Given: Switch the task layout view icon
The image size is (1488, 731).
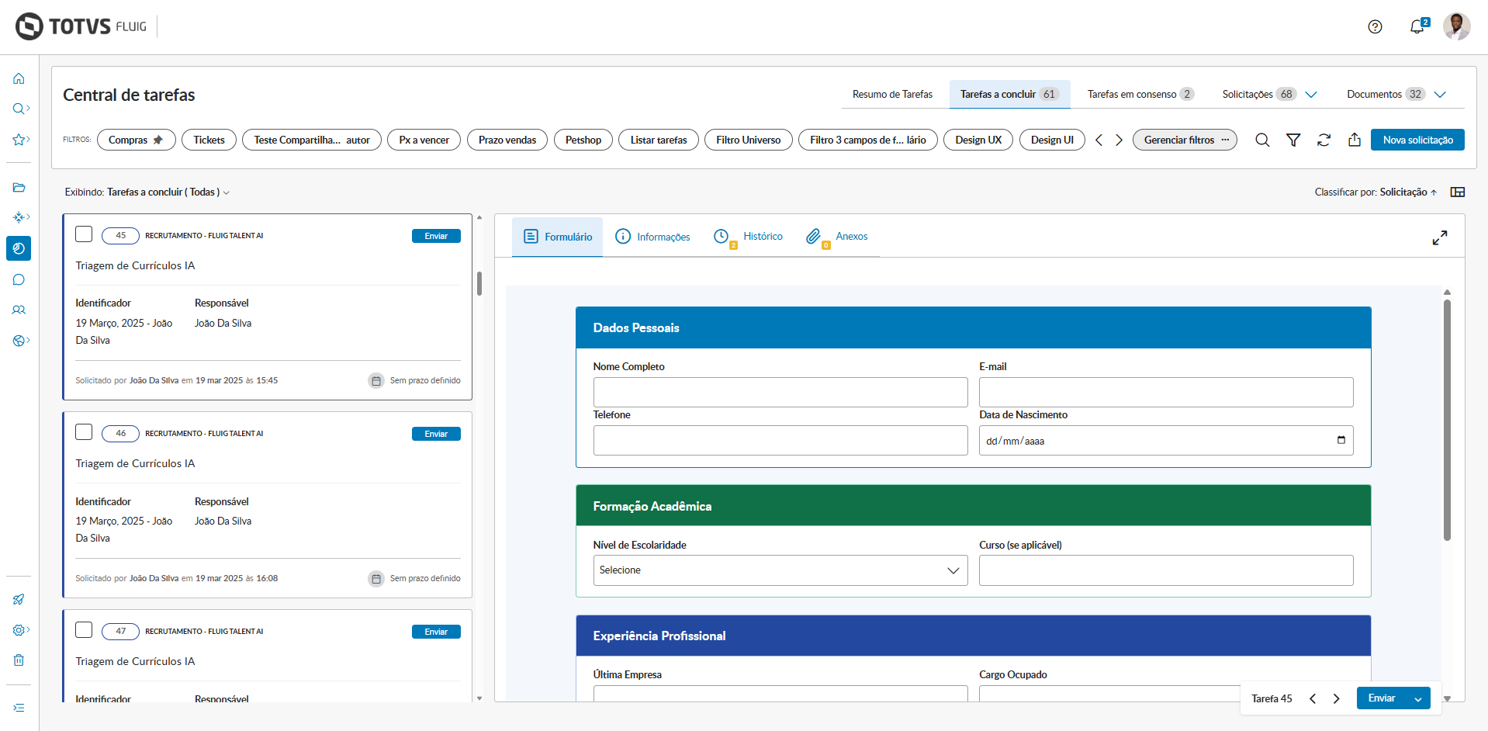Looking at the screenshot, I should point(1458,192).
